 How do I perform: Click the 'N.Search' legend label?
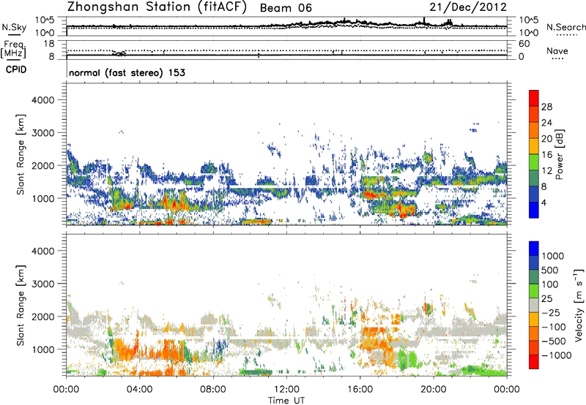[565, 27]
